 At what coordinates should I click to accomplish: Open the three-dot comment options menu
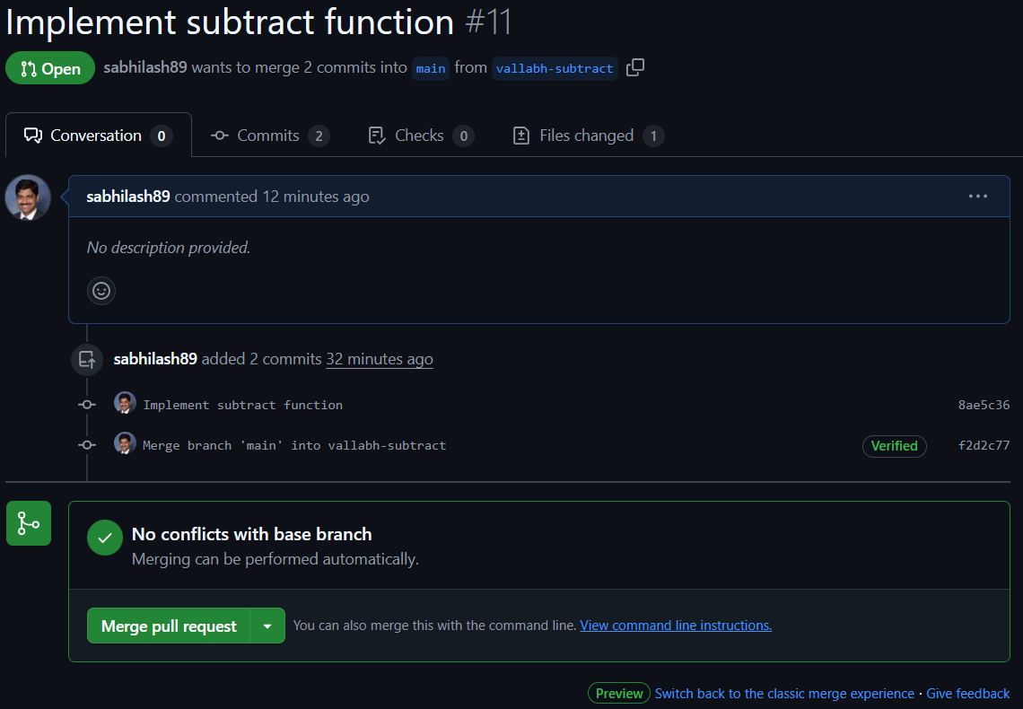click(x=977, y=197)
